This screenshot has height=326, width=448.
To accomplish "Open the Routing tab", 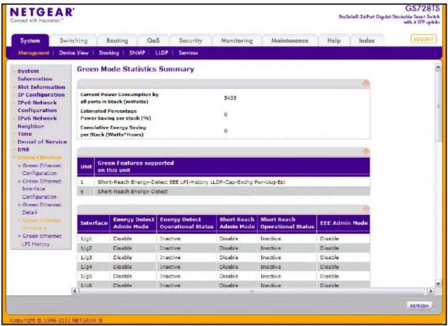I will click(x=117, y=41).
